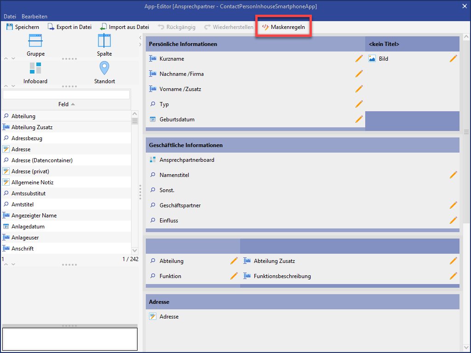Select the Spalte column icon

(104, 41)
